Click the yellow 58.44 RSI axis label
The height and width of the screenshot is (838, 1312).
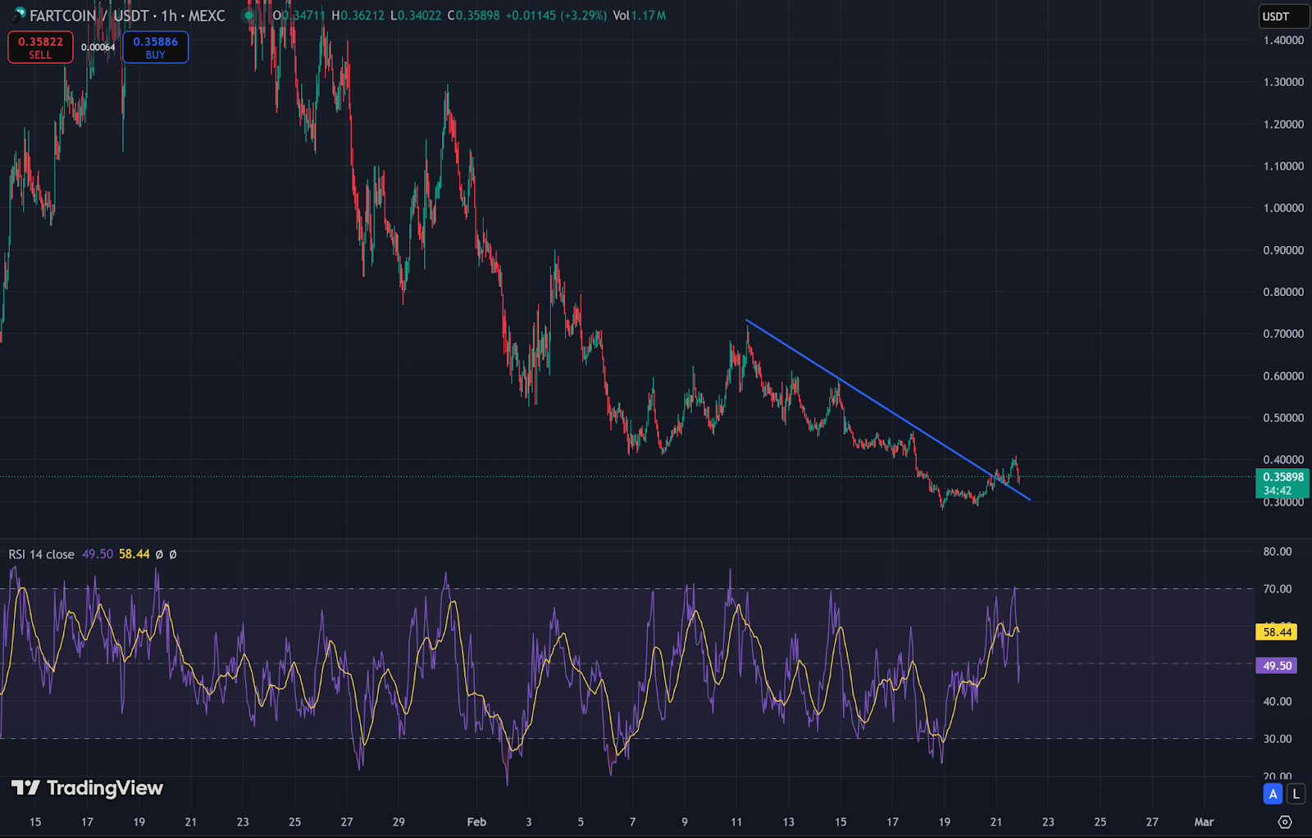click(x=1277, y=632)
